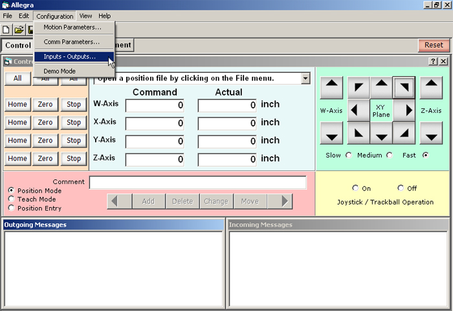Click the Open folder toolbar icon
The image size is (453, 311).
19,30
